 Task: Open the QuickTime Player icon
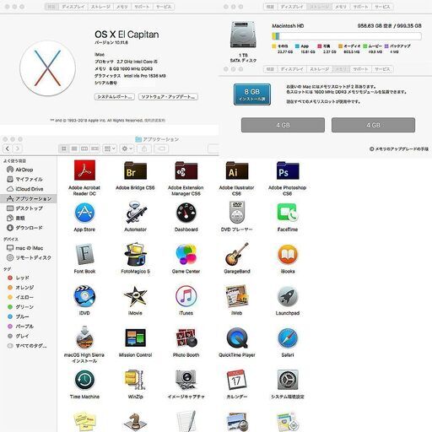pyautogui.click(x=237, y=338)
